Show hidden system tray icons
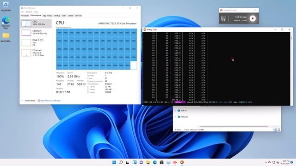 click(x=265, y=162)
